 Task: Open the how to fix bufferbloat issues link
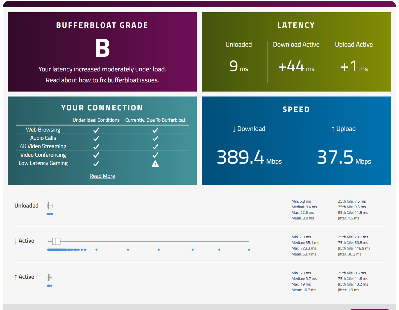pos(119,80)
